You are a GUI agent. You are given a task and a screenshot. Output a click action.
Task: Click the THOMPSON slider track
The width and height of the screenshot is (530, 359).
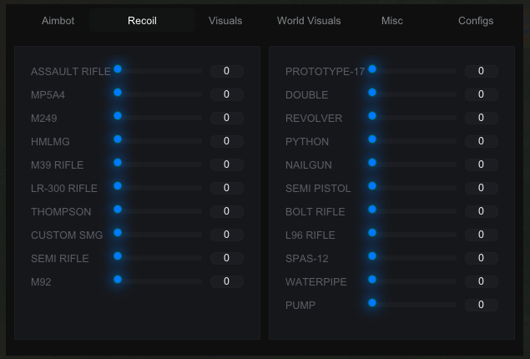(x=160, y=211)
